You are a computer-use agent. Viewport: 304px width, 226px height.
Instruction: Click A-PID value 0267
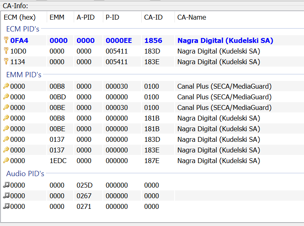click(x=84, y=196)
